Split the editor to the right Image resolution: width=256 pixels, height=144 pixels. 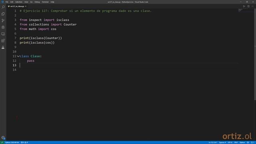[x=248, y=6]
